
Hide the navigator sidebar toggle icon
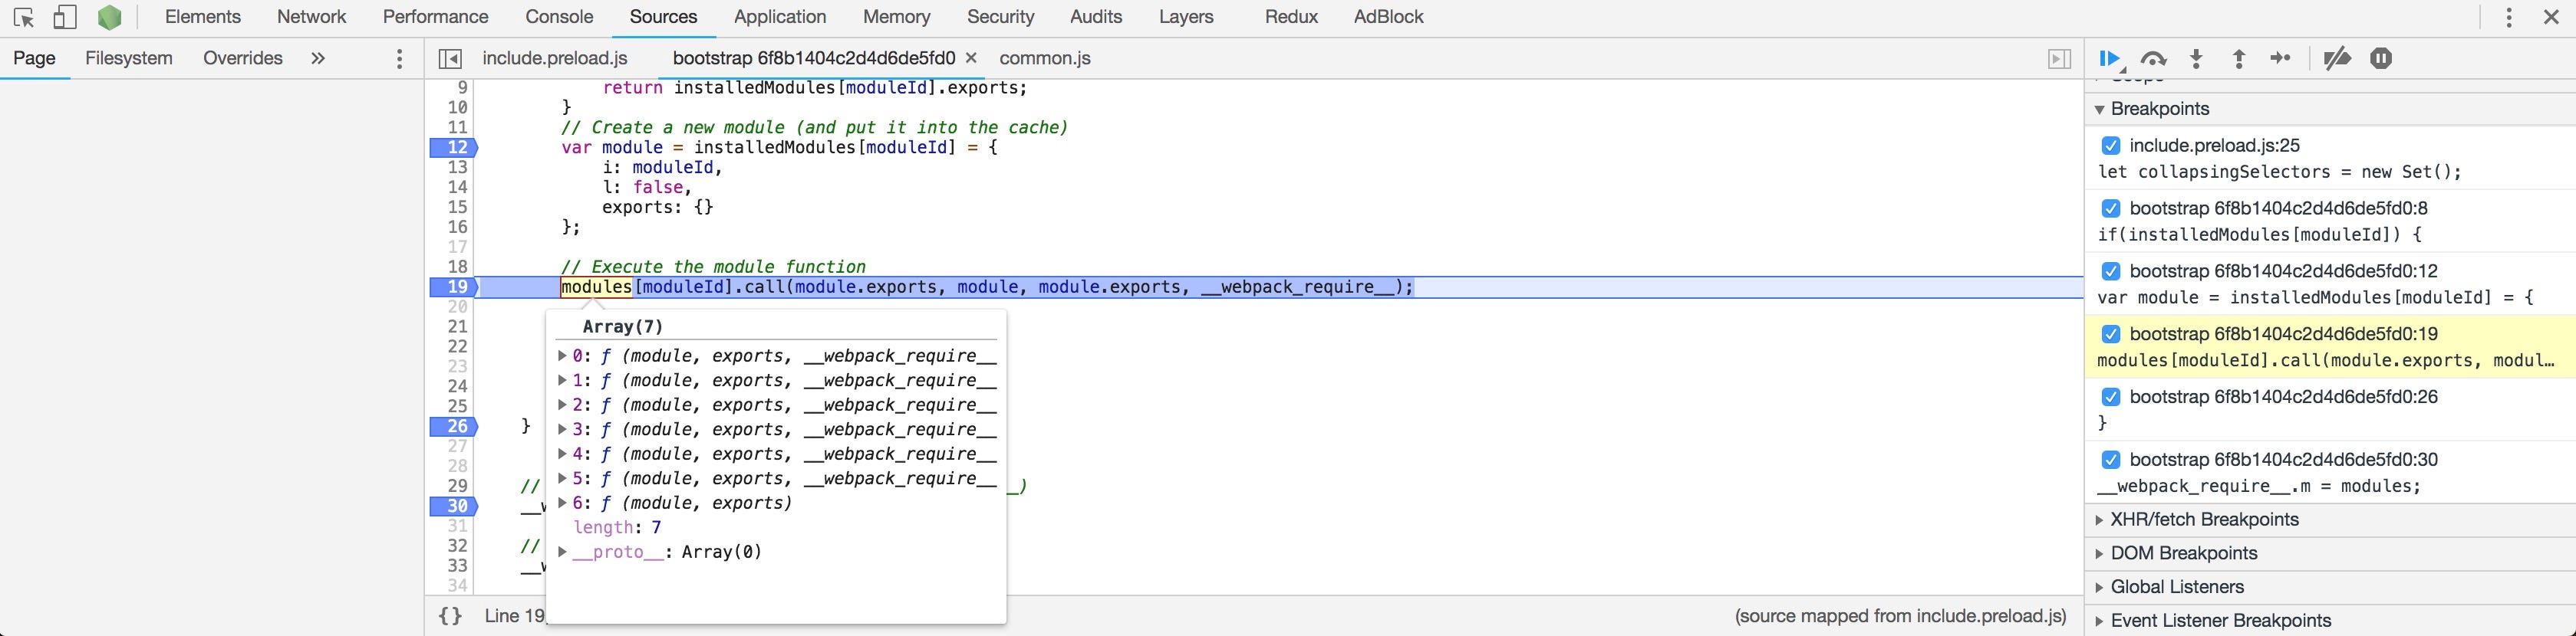pyautogui.click(x=451, y=59)
